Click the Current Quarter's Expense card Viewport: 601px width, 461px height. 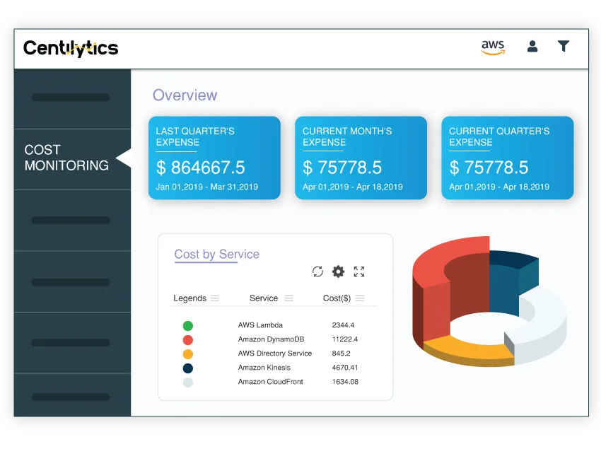(508, 158)
